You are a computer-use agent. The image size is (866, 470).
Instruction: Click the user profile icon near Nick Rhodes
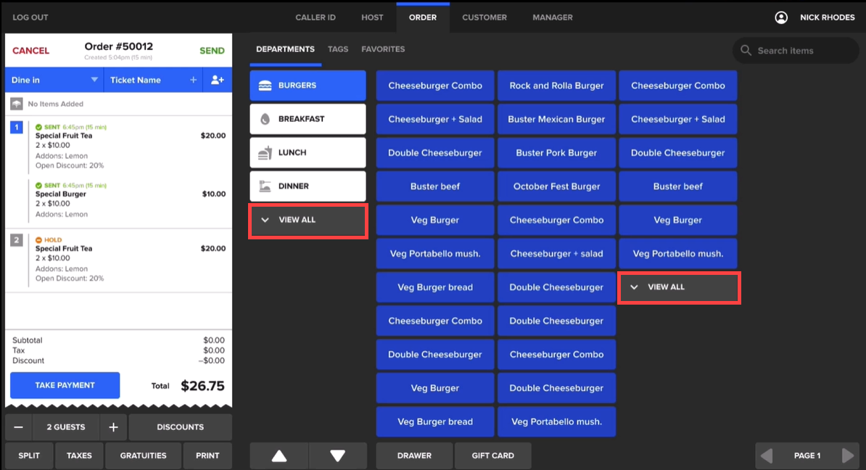click(x=781, y=17)
